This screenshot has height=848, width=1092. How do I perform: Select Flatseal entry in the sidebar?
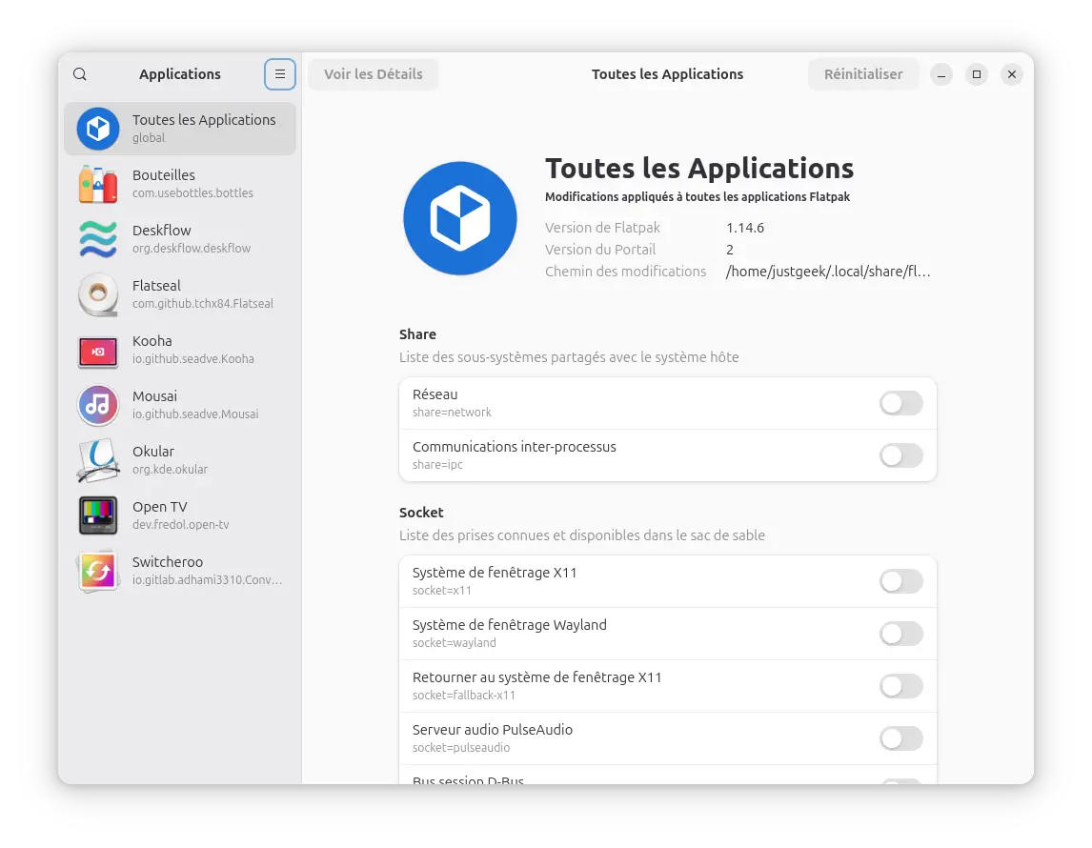[x=180, y=294]
